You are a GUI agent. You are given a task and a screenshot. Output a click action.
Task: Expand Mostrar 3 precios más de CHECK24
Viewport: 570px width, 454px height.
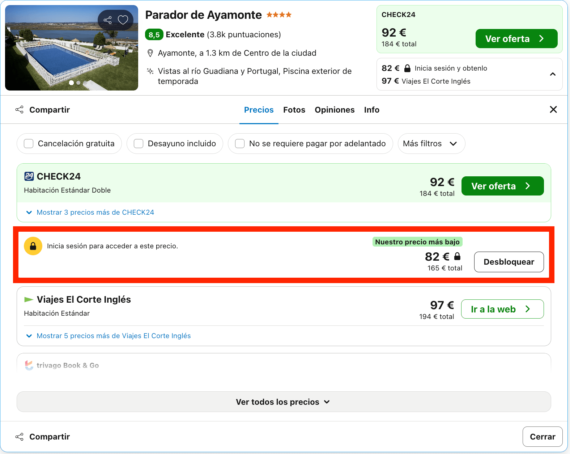click(x=90, y=212)
